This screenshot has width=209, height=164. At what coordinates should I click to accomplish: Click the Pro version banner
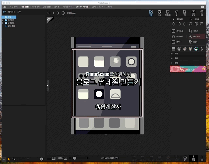click(188, 69)
